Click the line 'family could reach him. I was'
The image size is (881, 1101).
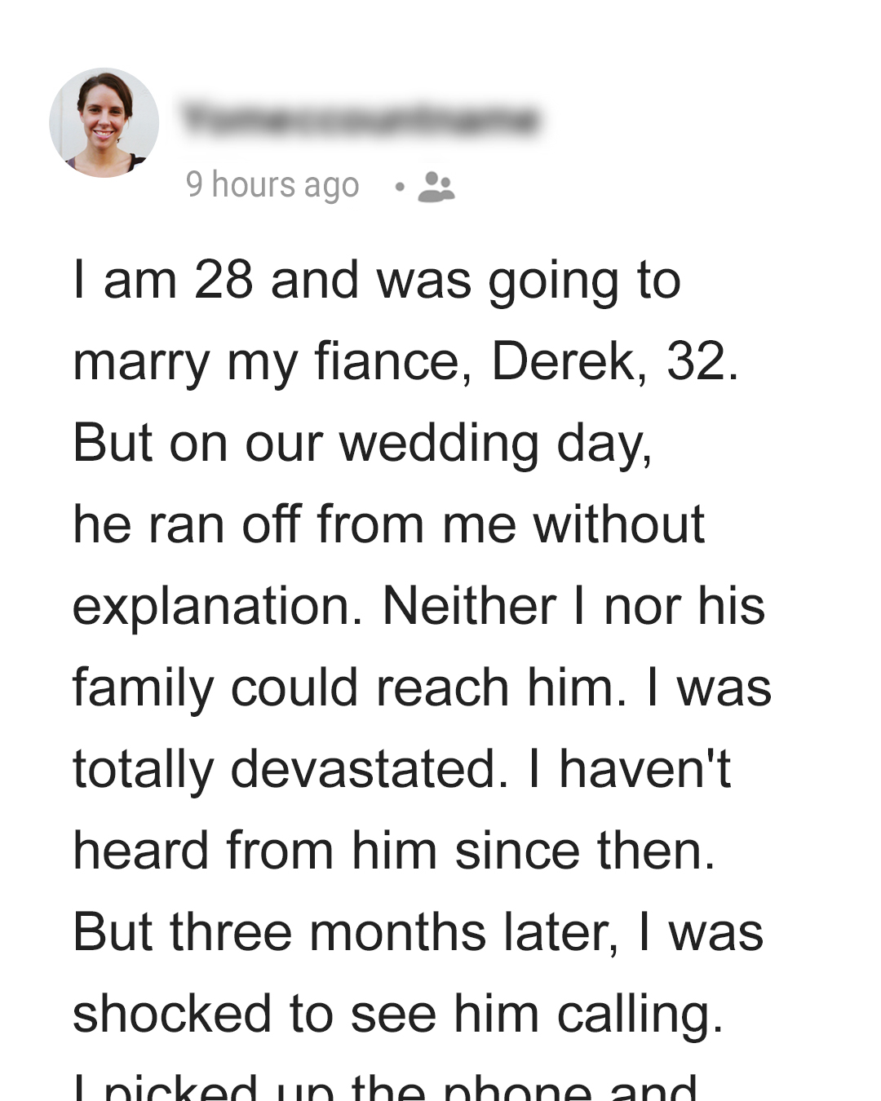click(422, 688)
